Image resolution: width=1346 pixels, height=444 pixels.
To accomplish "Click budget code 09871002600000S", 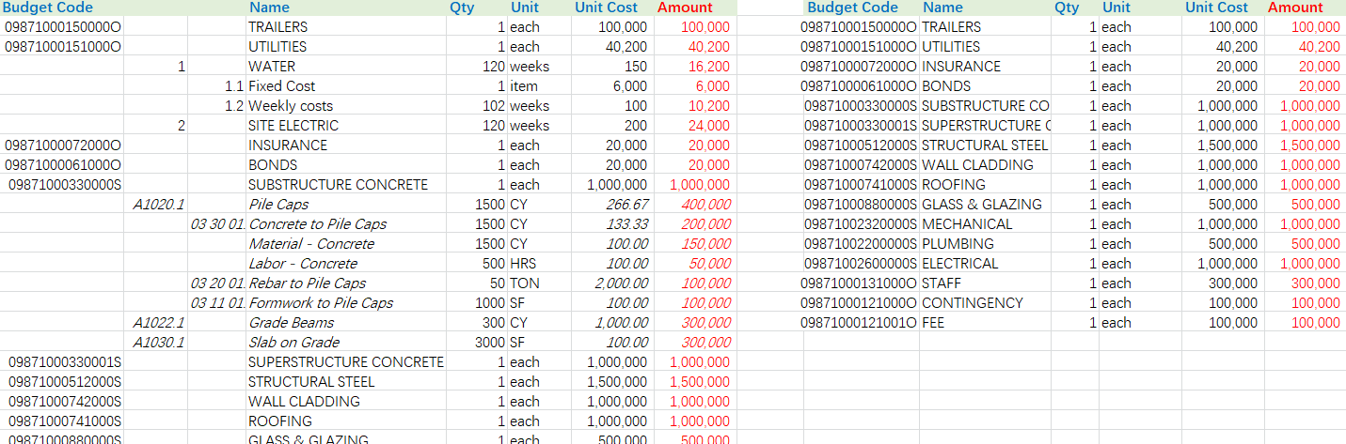I will click(861, 264).
